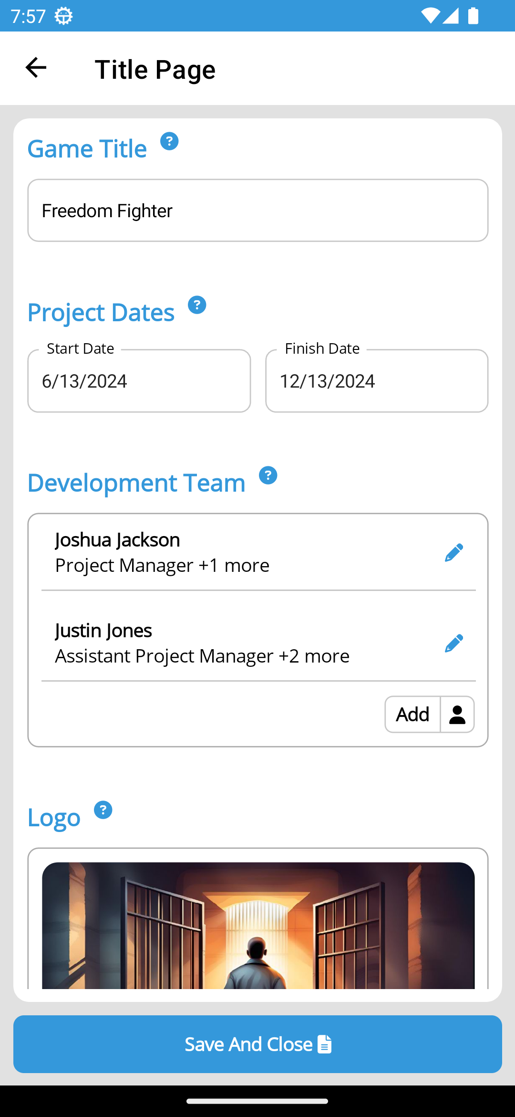Tap the add person icon
The width and height of the screenshot is (515, 1117).
click(457, 715)
